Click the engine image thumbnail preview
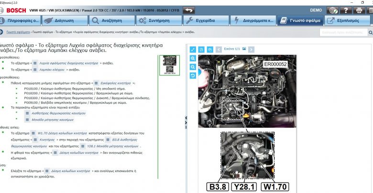The image size is (373, 193). [x=169, y=65]
